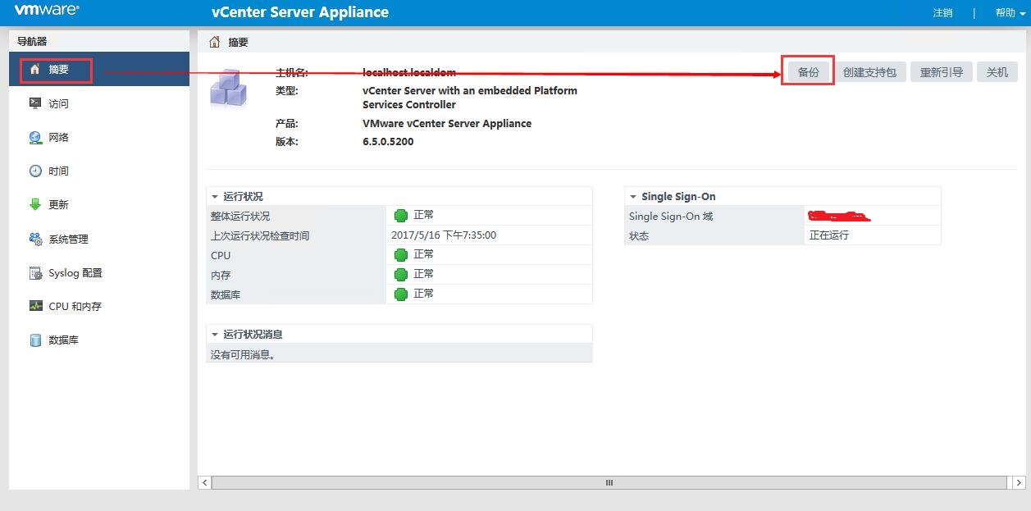Click the globe icon for 网络
Viewport: 1031px width, 511px height.
[35, 138]
